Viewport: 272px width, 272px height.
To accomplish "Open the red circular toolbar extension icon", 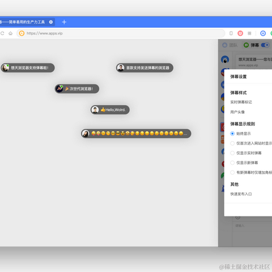I will tap(240, 33).
